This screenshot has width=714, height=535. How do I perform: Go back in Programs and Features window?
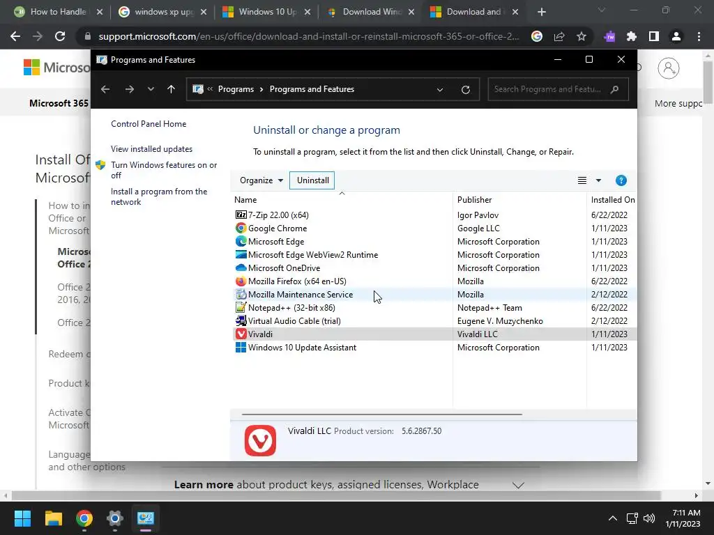tap(105, 89)
